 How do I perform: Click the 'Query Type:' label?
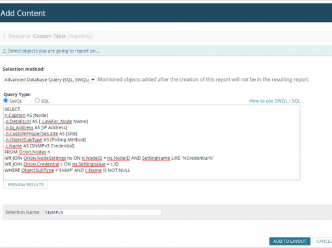18,94
